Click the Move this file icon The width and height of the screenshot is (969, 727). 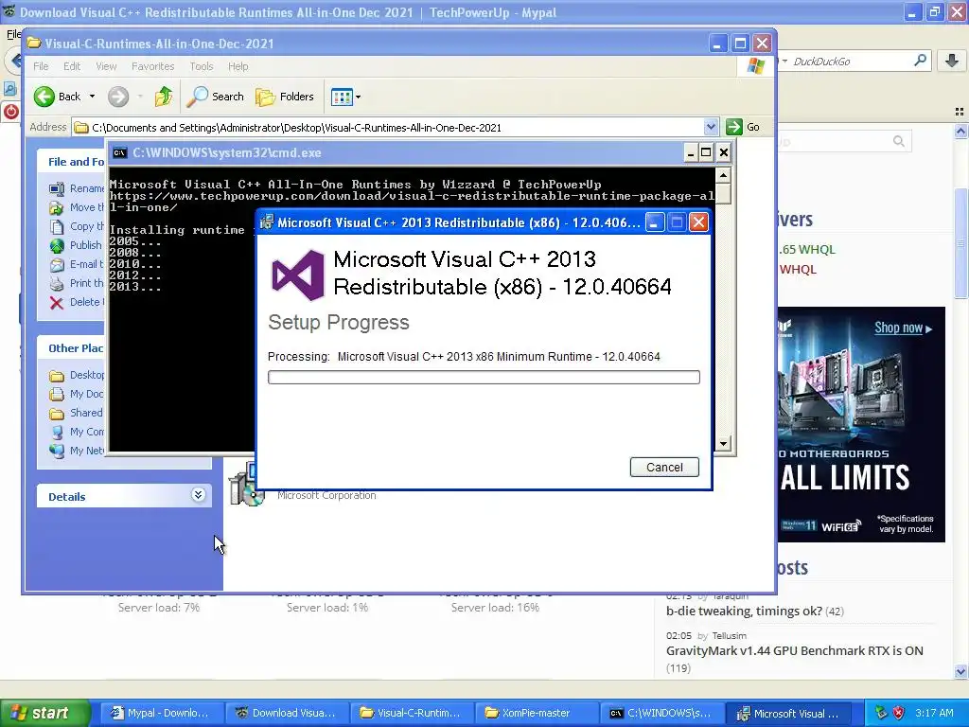coord(56,207)
